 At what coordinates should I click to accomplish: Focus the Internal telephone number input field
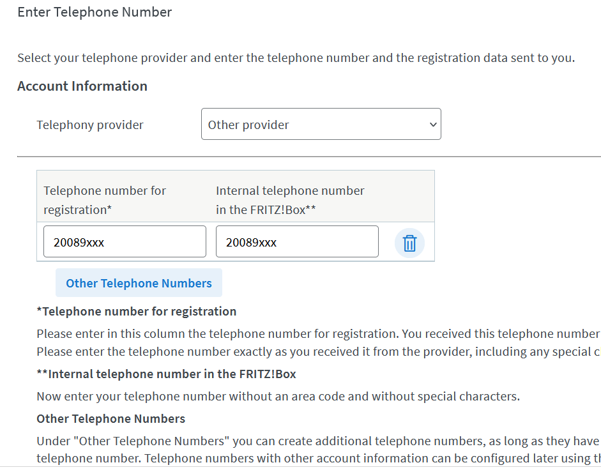(297, 241)
